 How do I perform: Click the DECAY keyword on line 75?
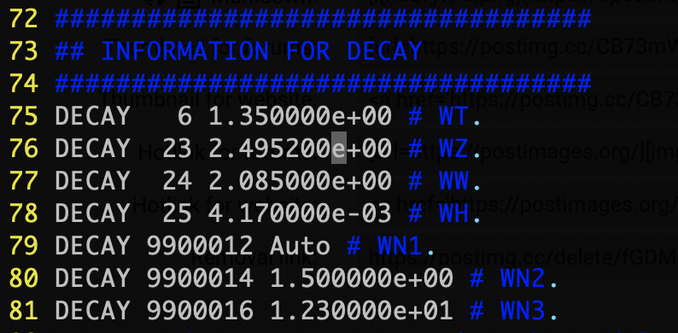pyautogui.click(x=92, y=115)
